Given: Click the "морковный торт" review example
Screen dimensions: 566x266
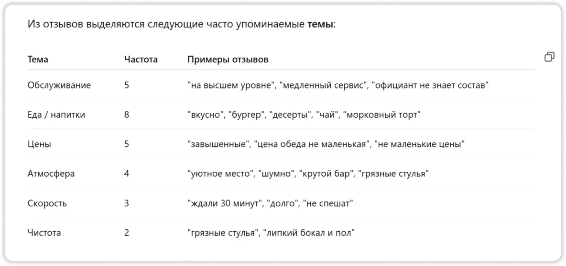Looking at the screenshot, I should coord(382,115).
